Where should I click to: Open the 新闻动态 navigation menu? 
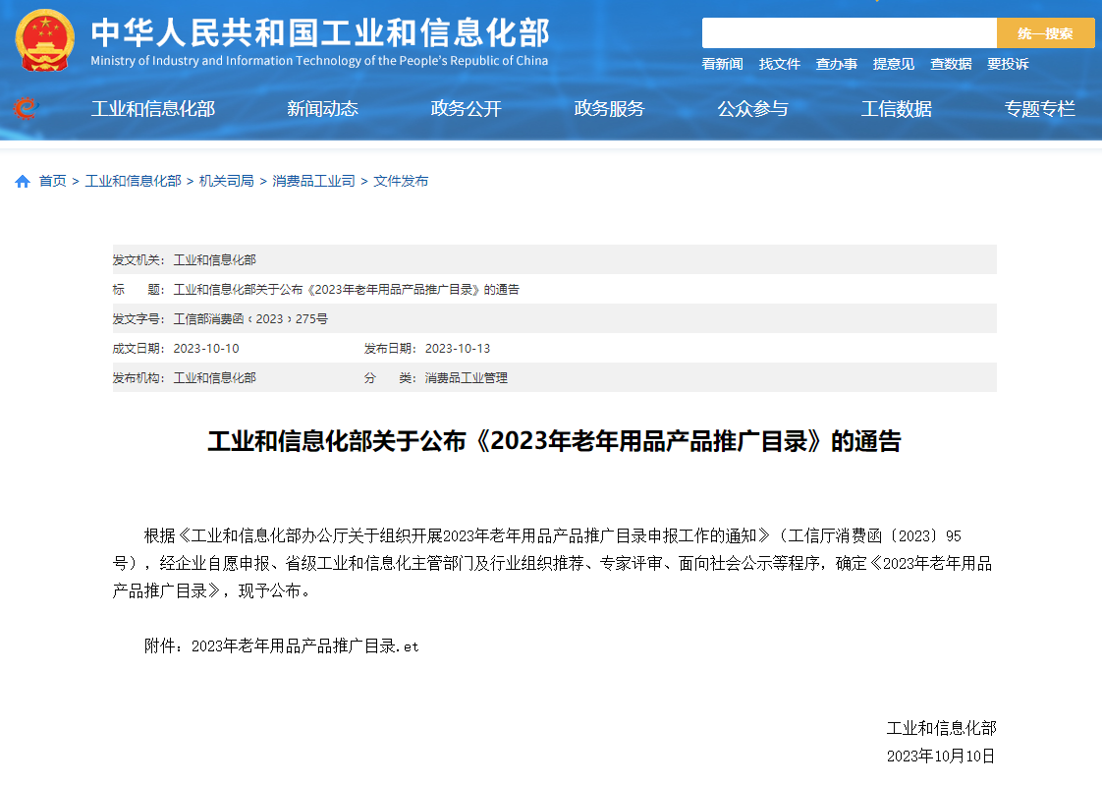322,109
